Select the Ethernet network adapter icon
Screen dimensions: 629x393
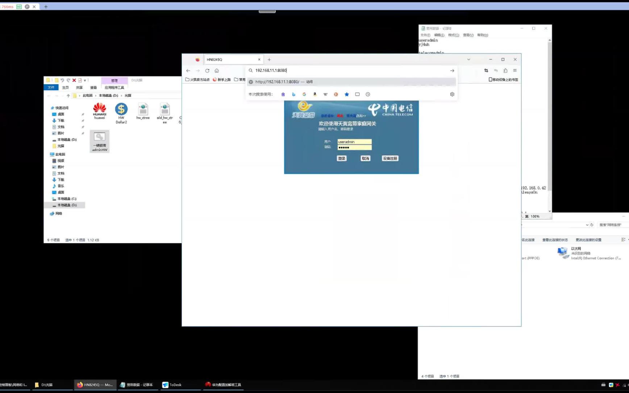click(563, 253)
